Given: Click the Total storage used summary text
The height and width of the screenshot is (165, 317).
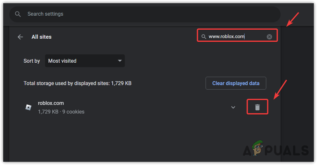Looking at the screenshot, I should coord(78,83).
